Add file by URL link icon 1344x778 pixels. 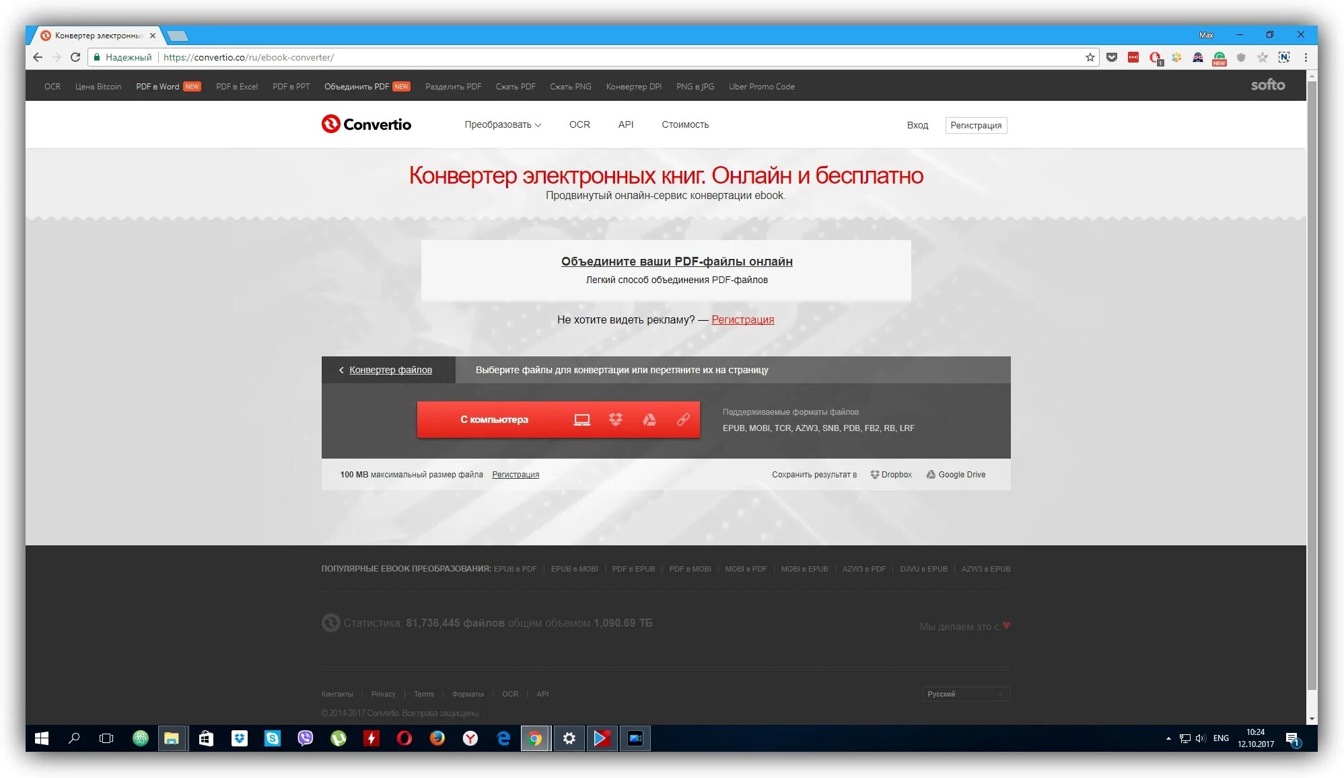(683, 420)
